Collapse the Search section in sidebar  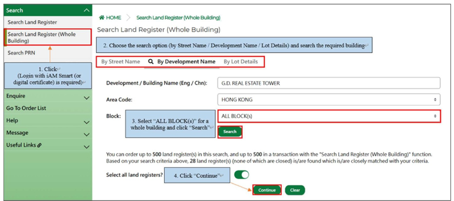(x=87, y=10)
